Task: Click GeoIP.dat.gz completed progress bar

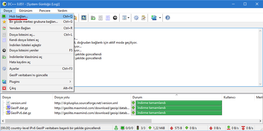Action: point(179,108)
